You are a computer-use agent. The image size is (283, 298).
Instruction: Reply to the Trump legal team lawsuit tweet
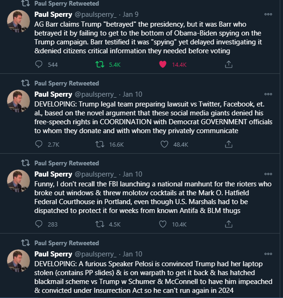pos(39,144)
